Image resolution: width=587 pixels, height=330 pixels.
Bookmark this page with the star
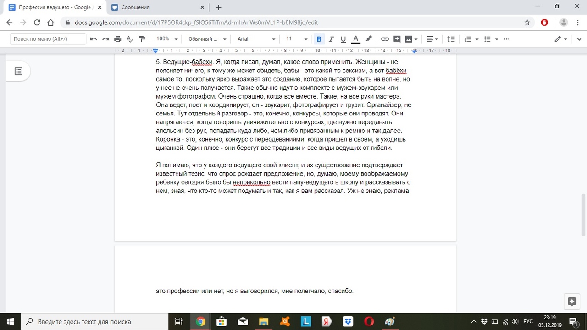click(527, 22)
